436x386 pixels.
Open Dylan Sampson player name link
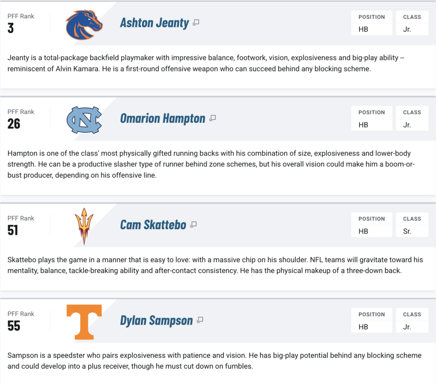pos(156,320)
